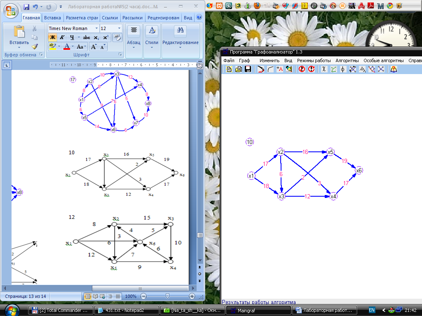The height and width of the screenshot is (316, 422).
Task: Open the Графоанализатор help book icon
Action: [394, 69]
